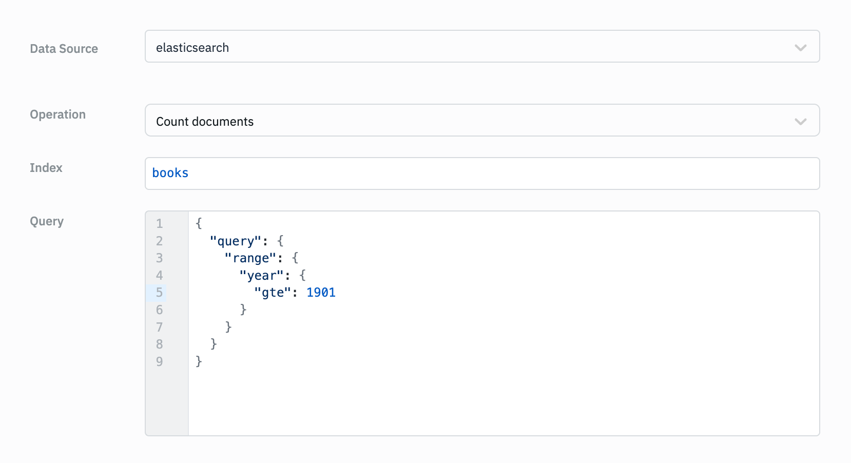
Task: Click line number 5 in the editor gutter
Action: (159, 293)
